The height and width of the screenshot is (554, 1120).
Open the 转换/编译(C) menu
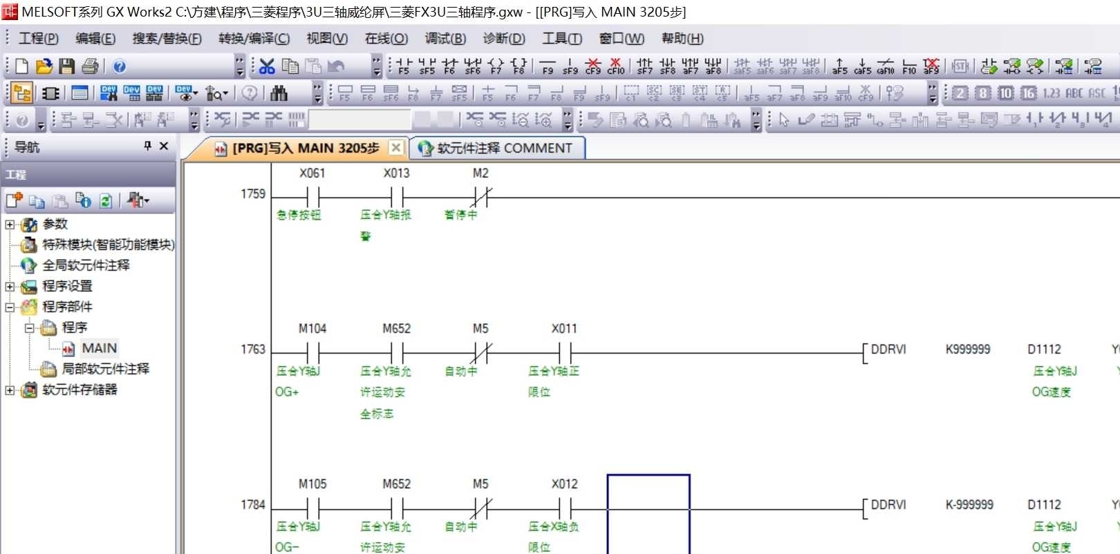click(254, 39)
